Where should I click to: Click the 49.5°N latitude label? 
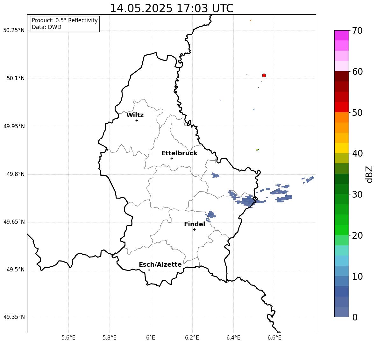pyautogui.click(x=16, y=270)
